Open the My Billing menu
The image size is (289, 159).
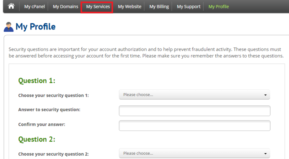159,6
